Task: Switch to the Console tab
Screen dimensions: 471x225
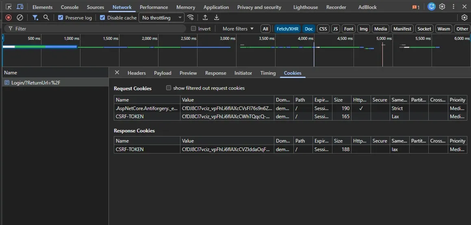Action: click(x=69, y=7)
